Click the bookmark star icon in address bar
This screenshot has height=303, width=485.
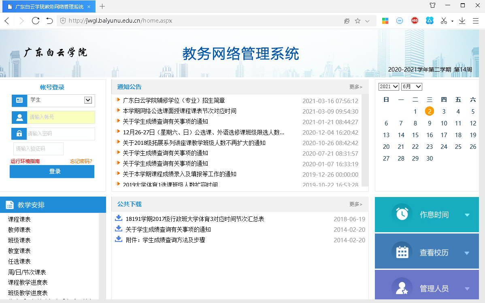point(357,21)
